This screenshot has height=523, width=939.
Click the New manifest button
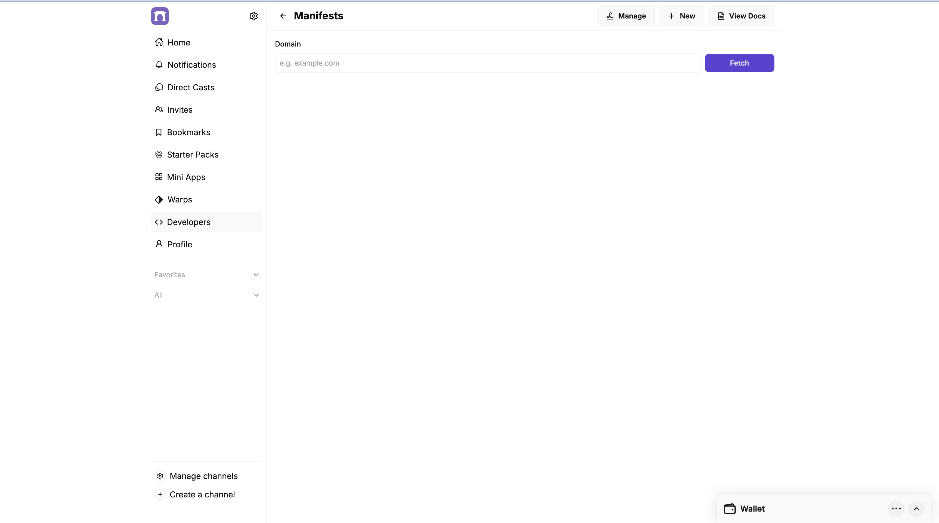click(x=681, y=16)
